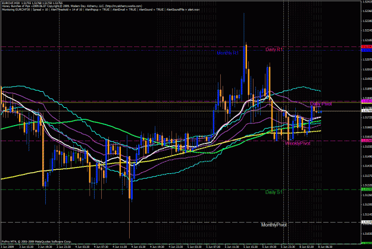Select the Monthly R1 line label
Viewport: 372px width, 249px height.
coord(228,53)
